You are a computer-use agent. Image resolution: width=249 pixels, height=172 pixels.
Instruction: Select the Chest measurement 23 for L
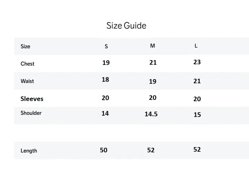coord(197,62)
